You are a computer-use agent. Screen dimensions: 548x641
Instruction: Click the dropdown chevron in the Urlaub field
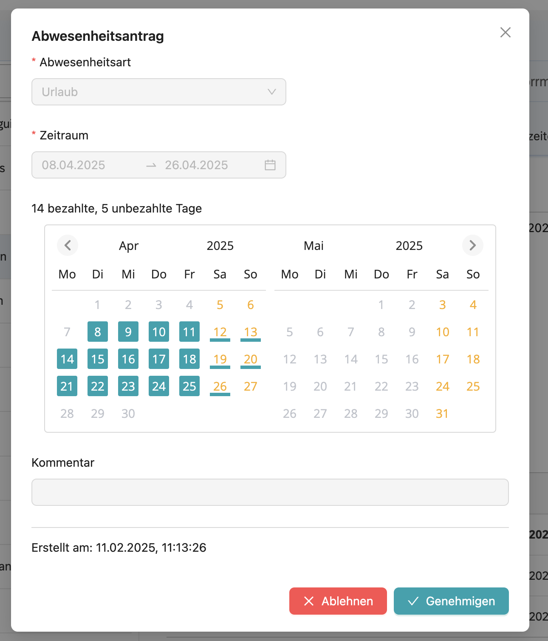pos(271,92)
